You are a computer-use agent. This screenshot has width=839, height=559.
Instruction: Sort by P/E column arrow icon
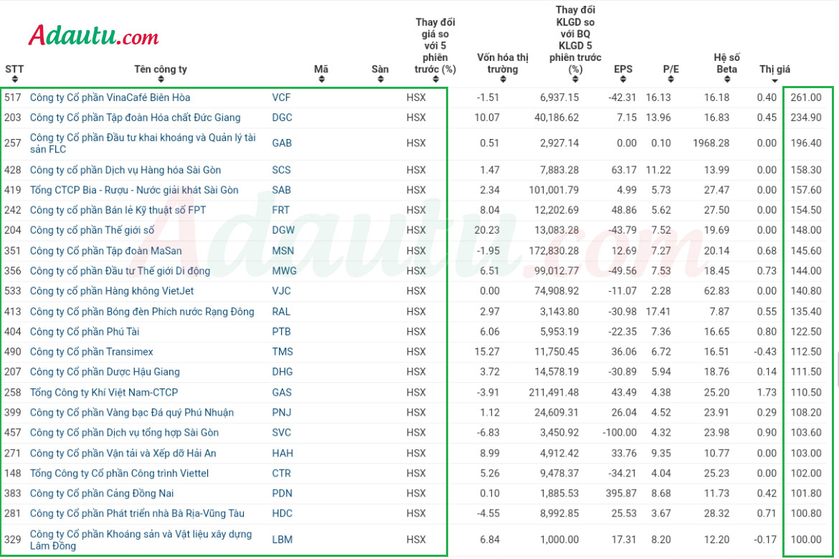click(670, 79)
